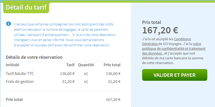Screen dimensions: 215x107
Task: Click the Détails de votre réservation heading
Action: click(34, 57)
